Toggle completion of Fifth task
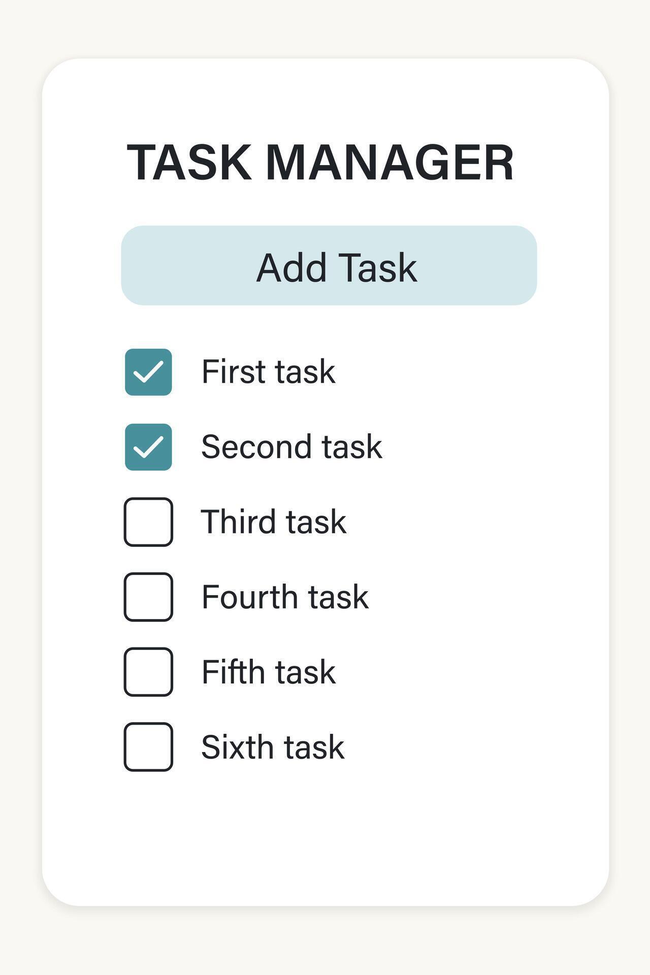650x975 pixels. click(148, 670)
